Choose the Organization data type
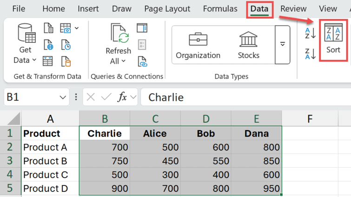 tap(198, 45)
